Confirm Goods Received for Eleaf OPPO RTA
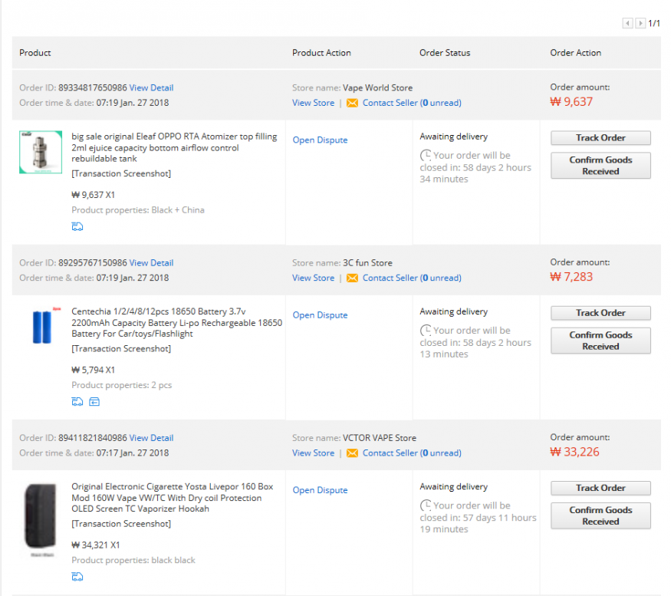The width and height of the screenshot is (671, 596). click(x=600, y=165)
